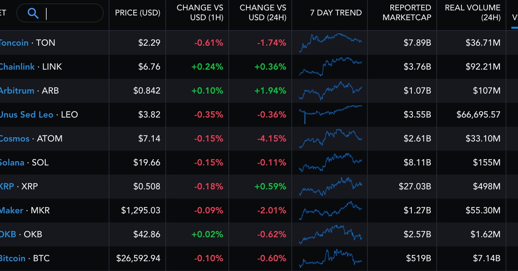Sort by Reported Marketcap header
The width and height of the screenshot is (518, 271).
[x=407, y=13]
